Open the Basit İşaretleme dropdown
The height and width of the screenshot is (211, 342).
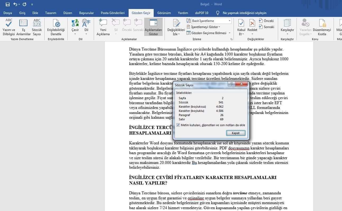pos(209,21)
